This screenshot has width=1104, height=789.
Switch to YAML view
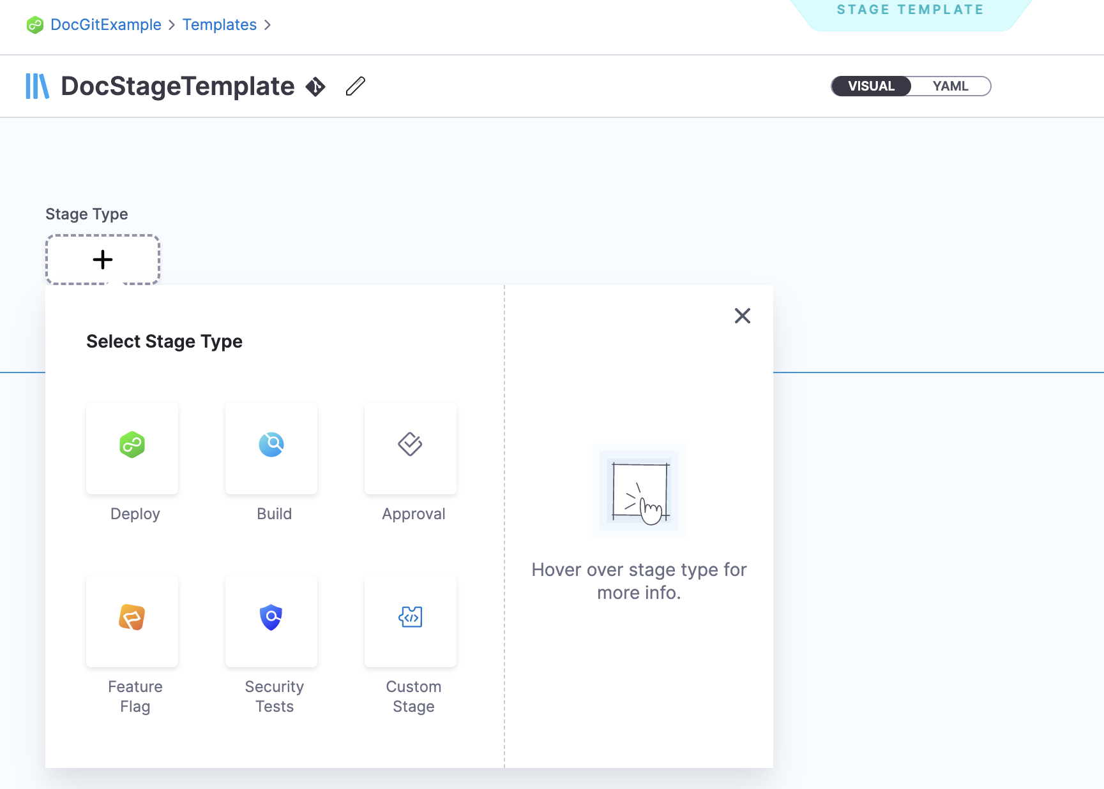pos(950,86)
